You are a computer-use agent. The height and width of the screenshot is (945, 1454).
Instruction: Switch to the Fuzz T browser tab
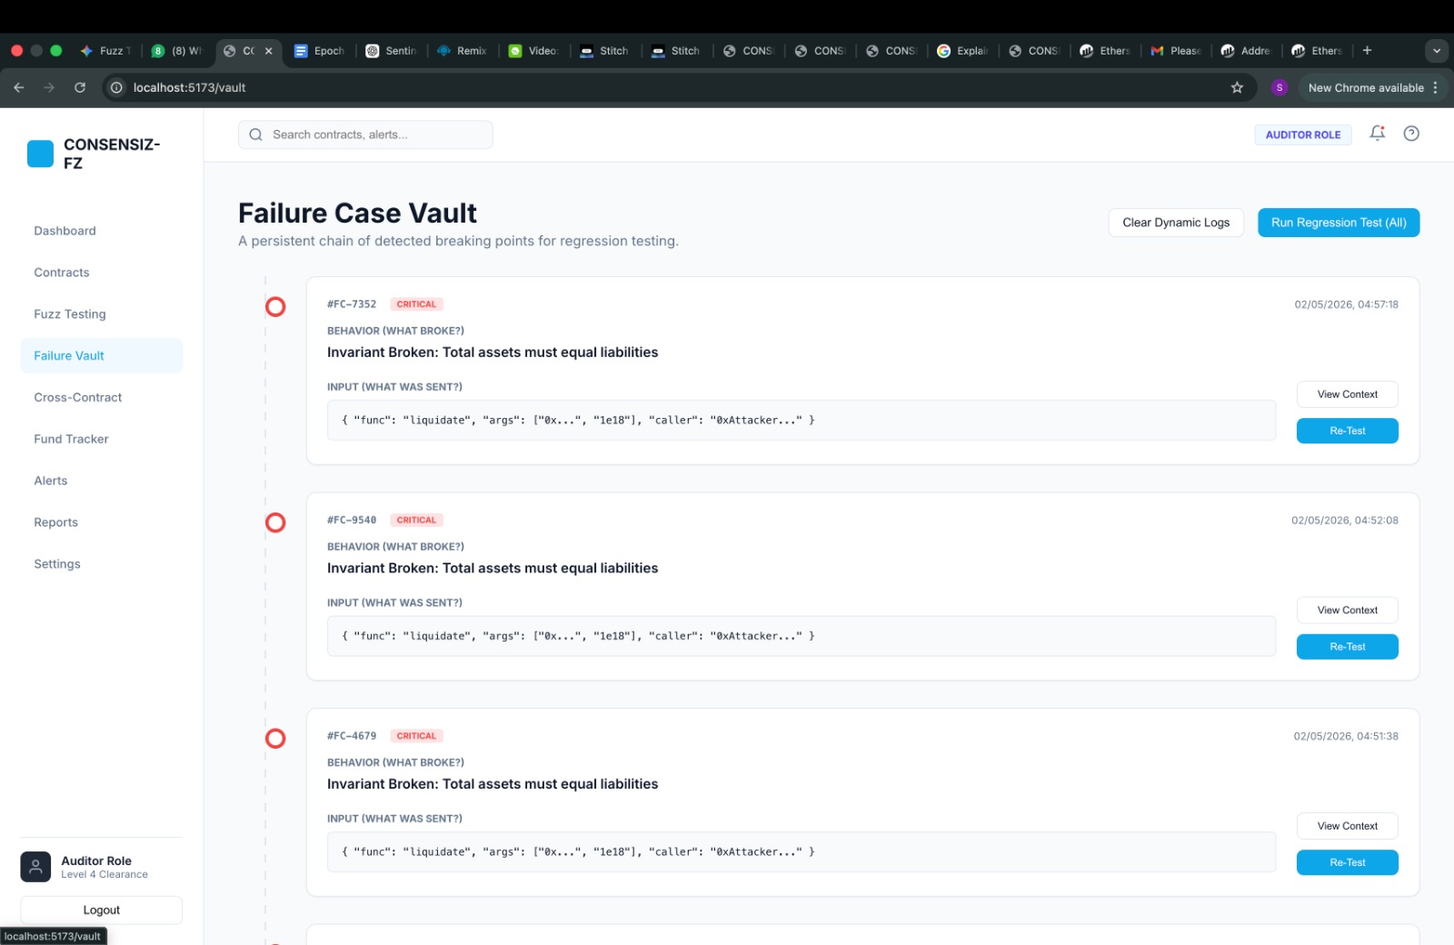[107, 51]
